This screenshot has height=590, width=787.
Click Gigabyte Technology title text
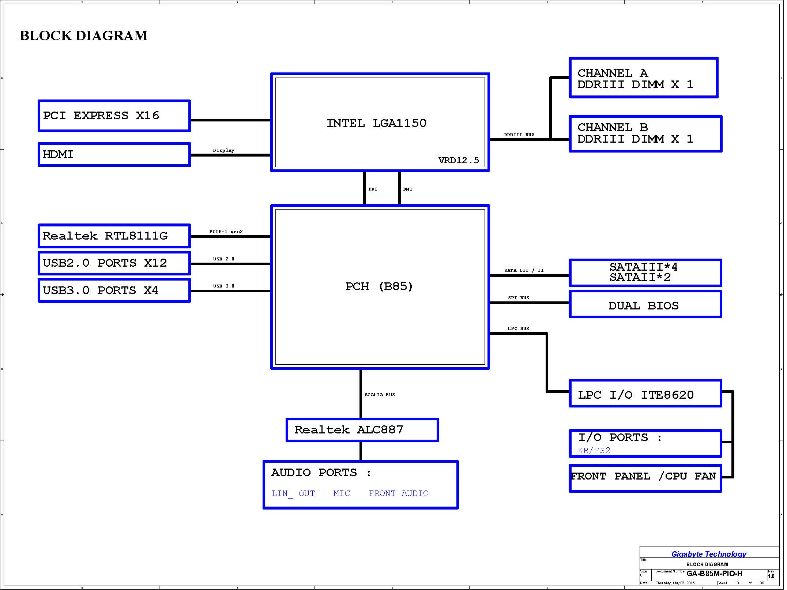[x=708, y=554]
